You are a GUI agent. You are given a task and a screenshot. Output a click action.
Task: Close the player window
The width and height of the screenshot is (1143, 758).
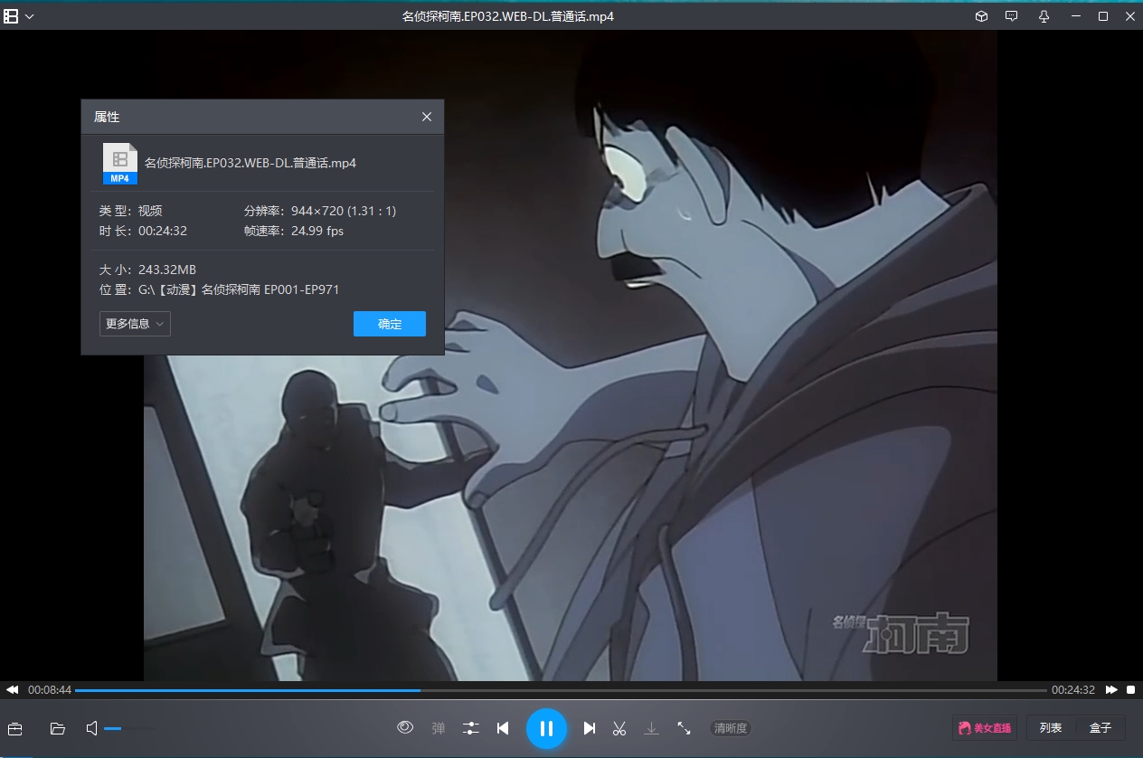(1129, 16)
